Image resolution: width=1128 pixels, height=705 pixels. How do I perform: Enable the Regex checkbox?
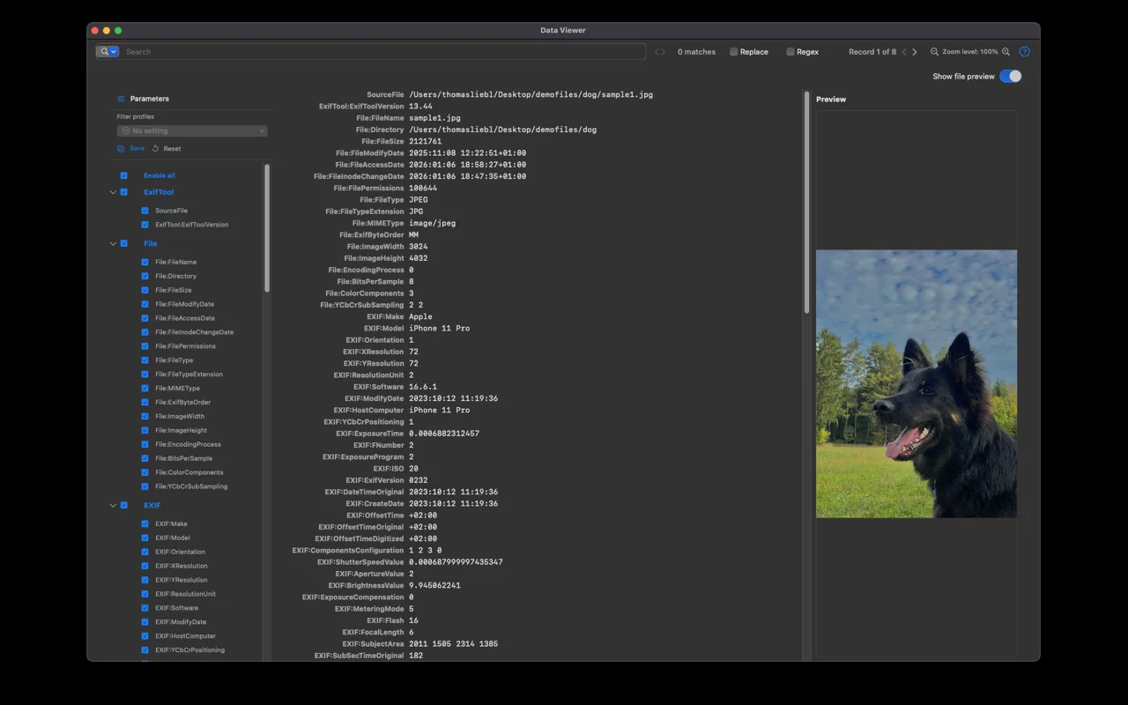click(790, 52)
